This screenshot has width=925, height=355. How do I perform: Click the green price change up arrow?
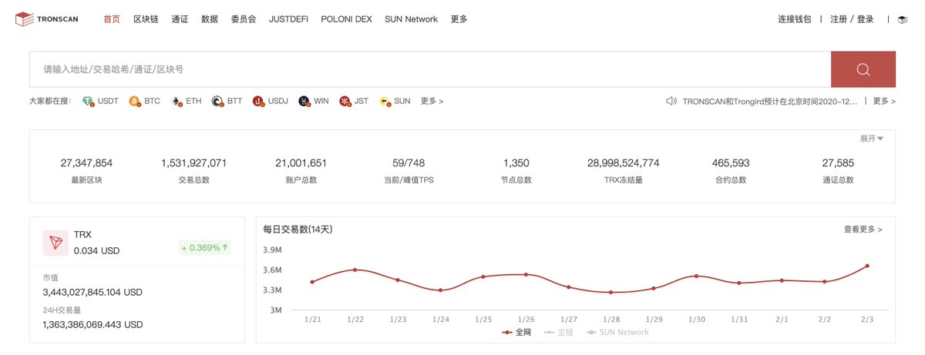225,248
